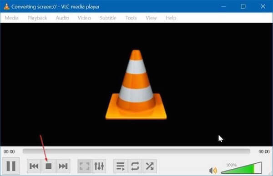The width and height of the screenshot is (273, 176).
Task: Toggle the remaining time label on the right
Action: 264,151
